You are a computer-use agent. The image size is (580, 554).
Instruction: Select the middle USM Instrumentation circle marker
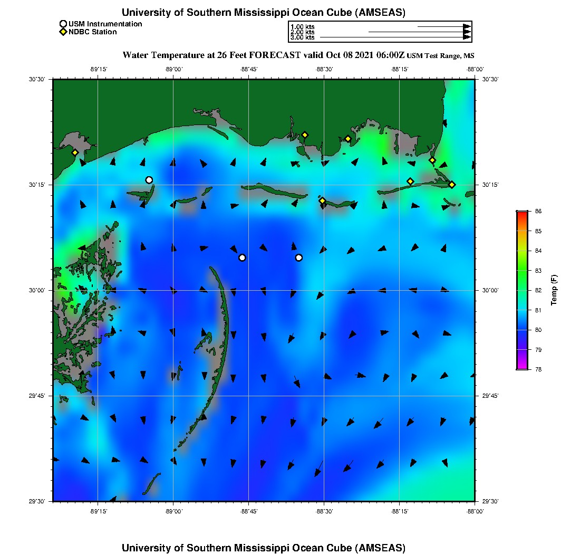242,257
